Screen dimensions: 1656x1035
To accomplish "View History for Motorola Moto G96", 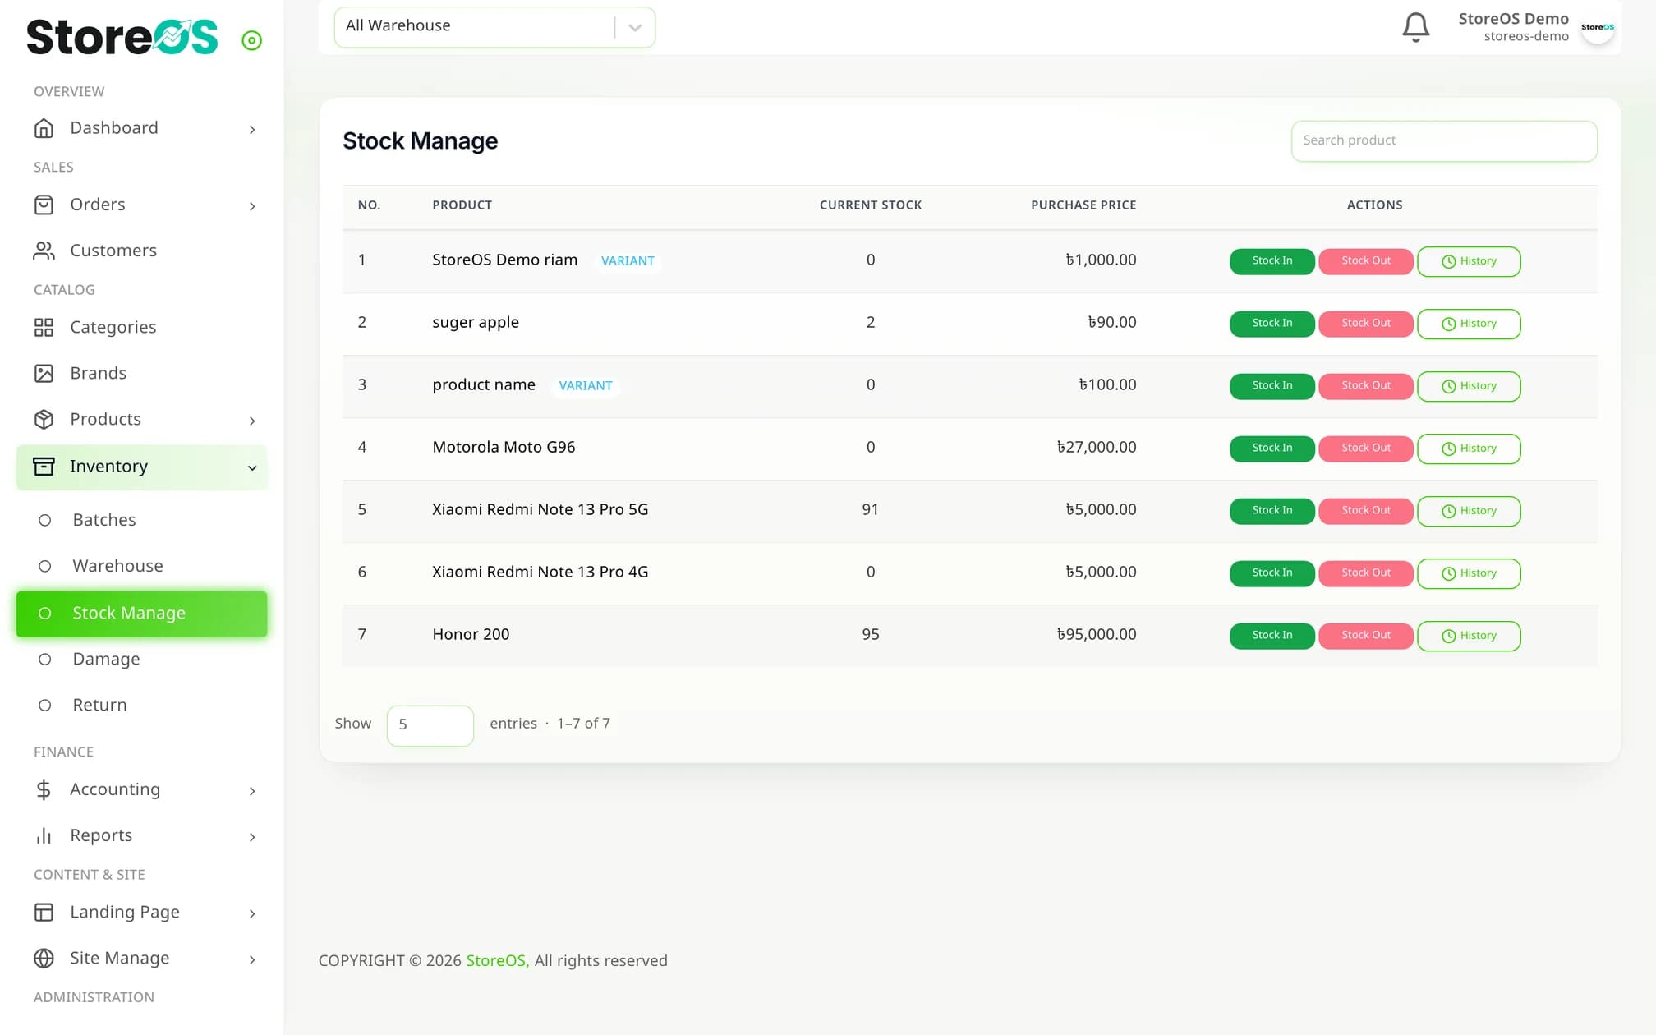I will tap(1469, 448).
